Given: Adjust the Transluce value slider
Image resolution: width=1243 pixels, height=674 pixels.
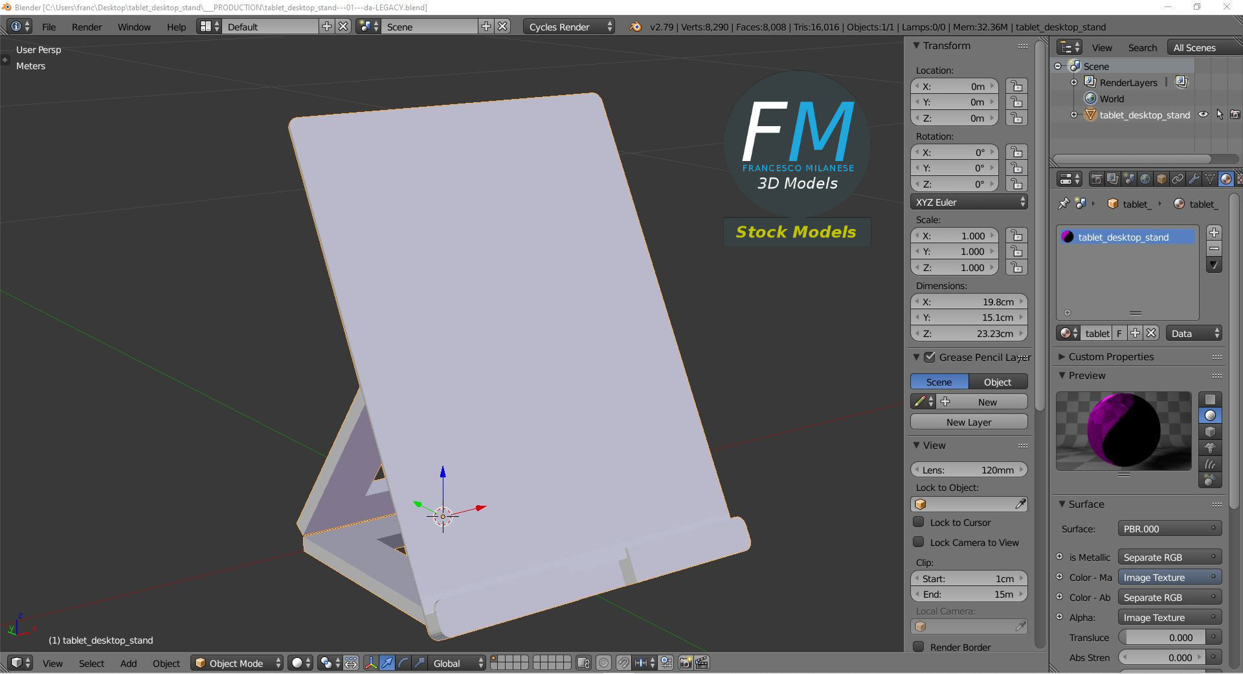Looking at the screenshot, I should click(1162, 637).
